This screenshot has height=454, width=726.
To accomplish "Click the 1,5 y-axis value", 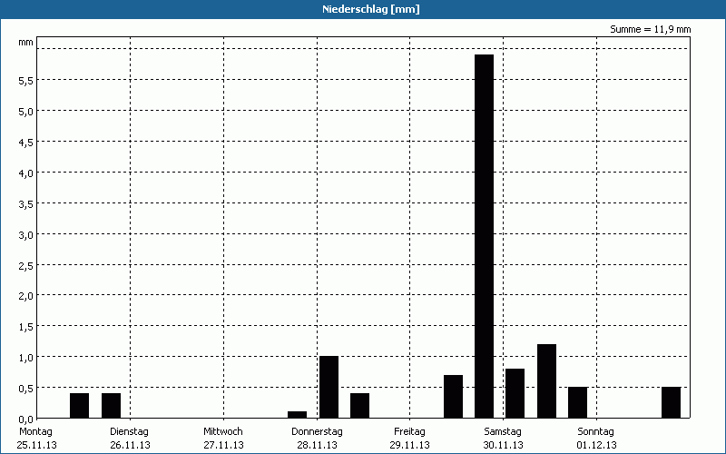I will (x=25, y=327).
